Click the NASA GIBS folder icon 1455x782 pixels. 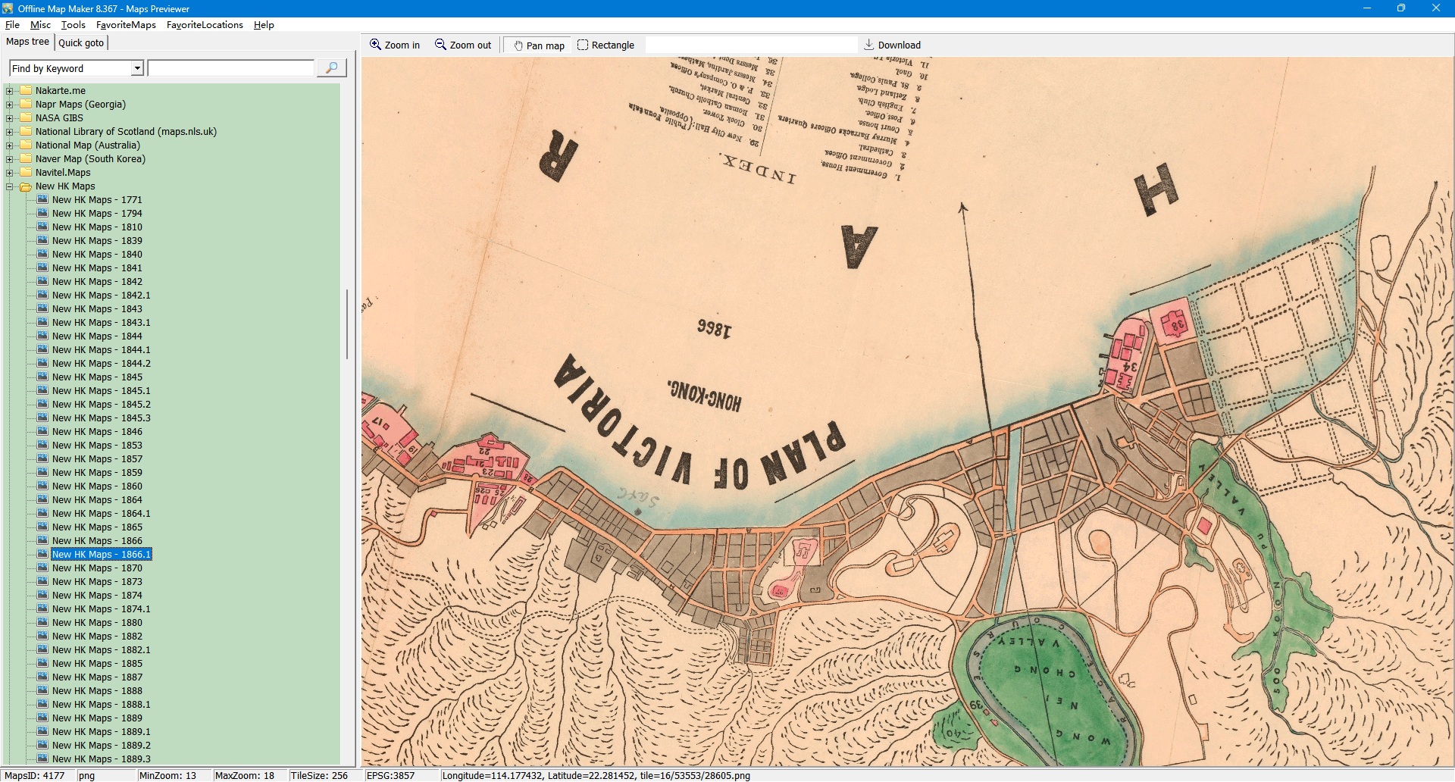coord(26,118)
